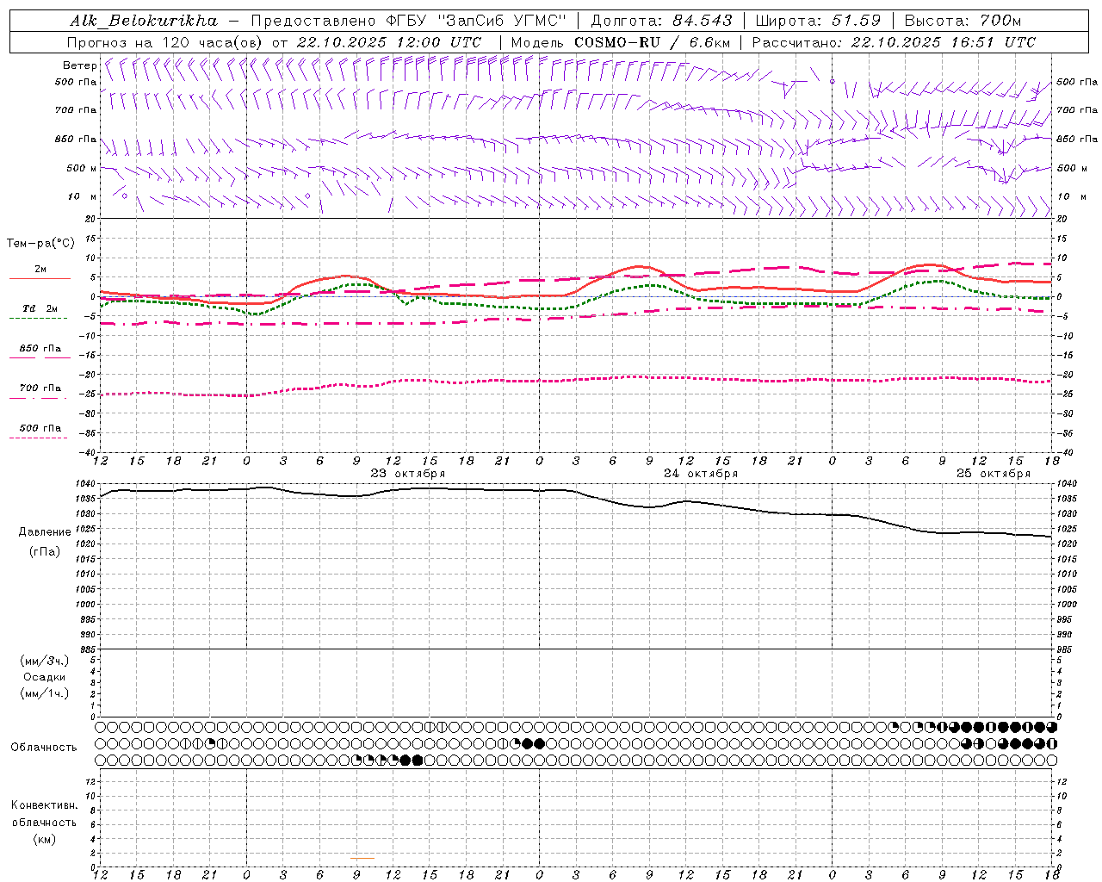This screenshot has height=882, width=1102.
Task: Click the 24 октября date label
Action: click(701, 474)
